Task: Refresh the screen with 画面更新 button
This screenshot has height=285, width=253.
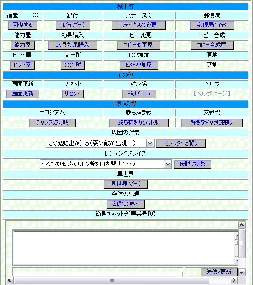Action: 23,94
